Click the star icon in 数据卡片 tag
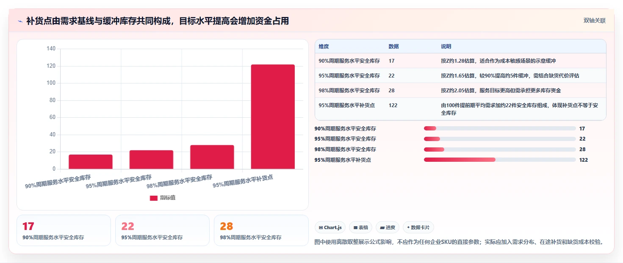This screenshot has height=263, width=623. pyautogui.click(x=408, y=227)
